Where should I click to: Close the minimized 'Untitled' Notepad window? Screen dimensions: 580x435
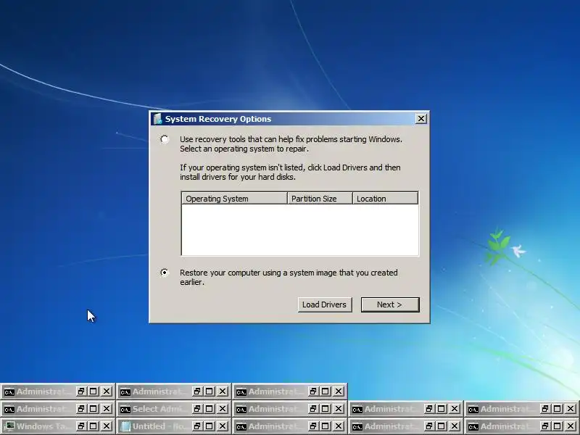coord(223,426)
